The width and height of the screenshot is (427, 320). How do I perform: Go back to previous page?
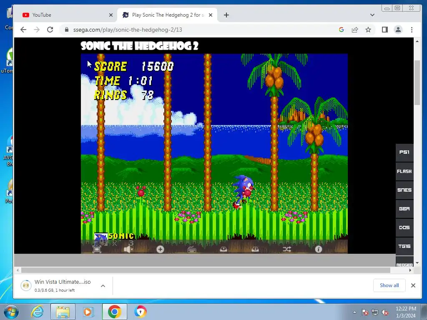pos(23,30)
